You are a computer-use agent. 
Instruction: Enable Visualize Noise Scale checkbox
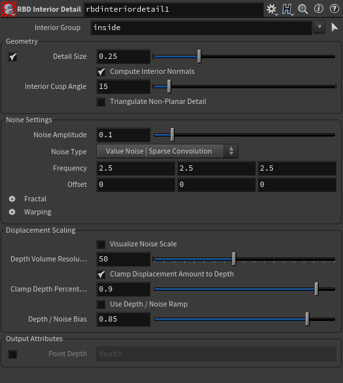[101, 244]
